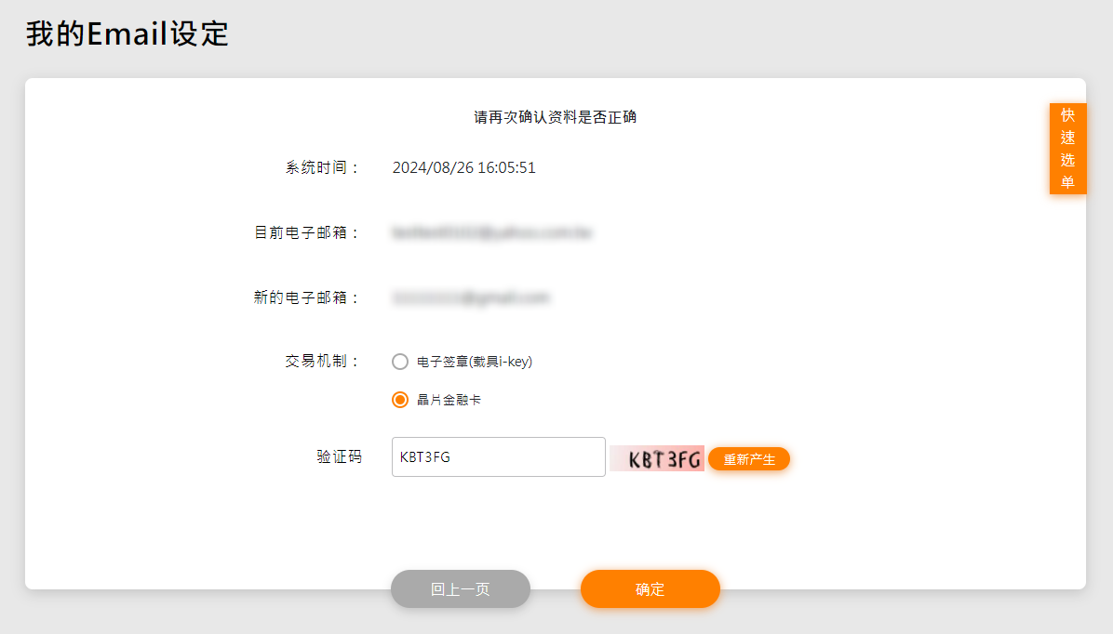Screen dimensions: 1113x634
Task: Click the 系统时间 field label
Action: [x=322, y=168]
